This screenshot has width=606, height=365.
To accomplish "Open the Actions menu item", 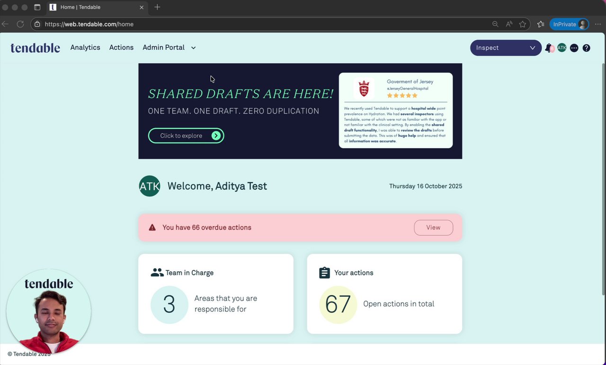I will (121, 47).
